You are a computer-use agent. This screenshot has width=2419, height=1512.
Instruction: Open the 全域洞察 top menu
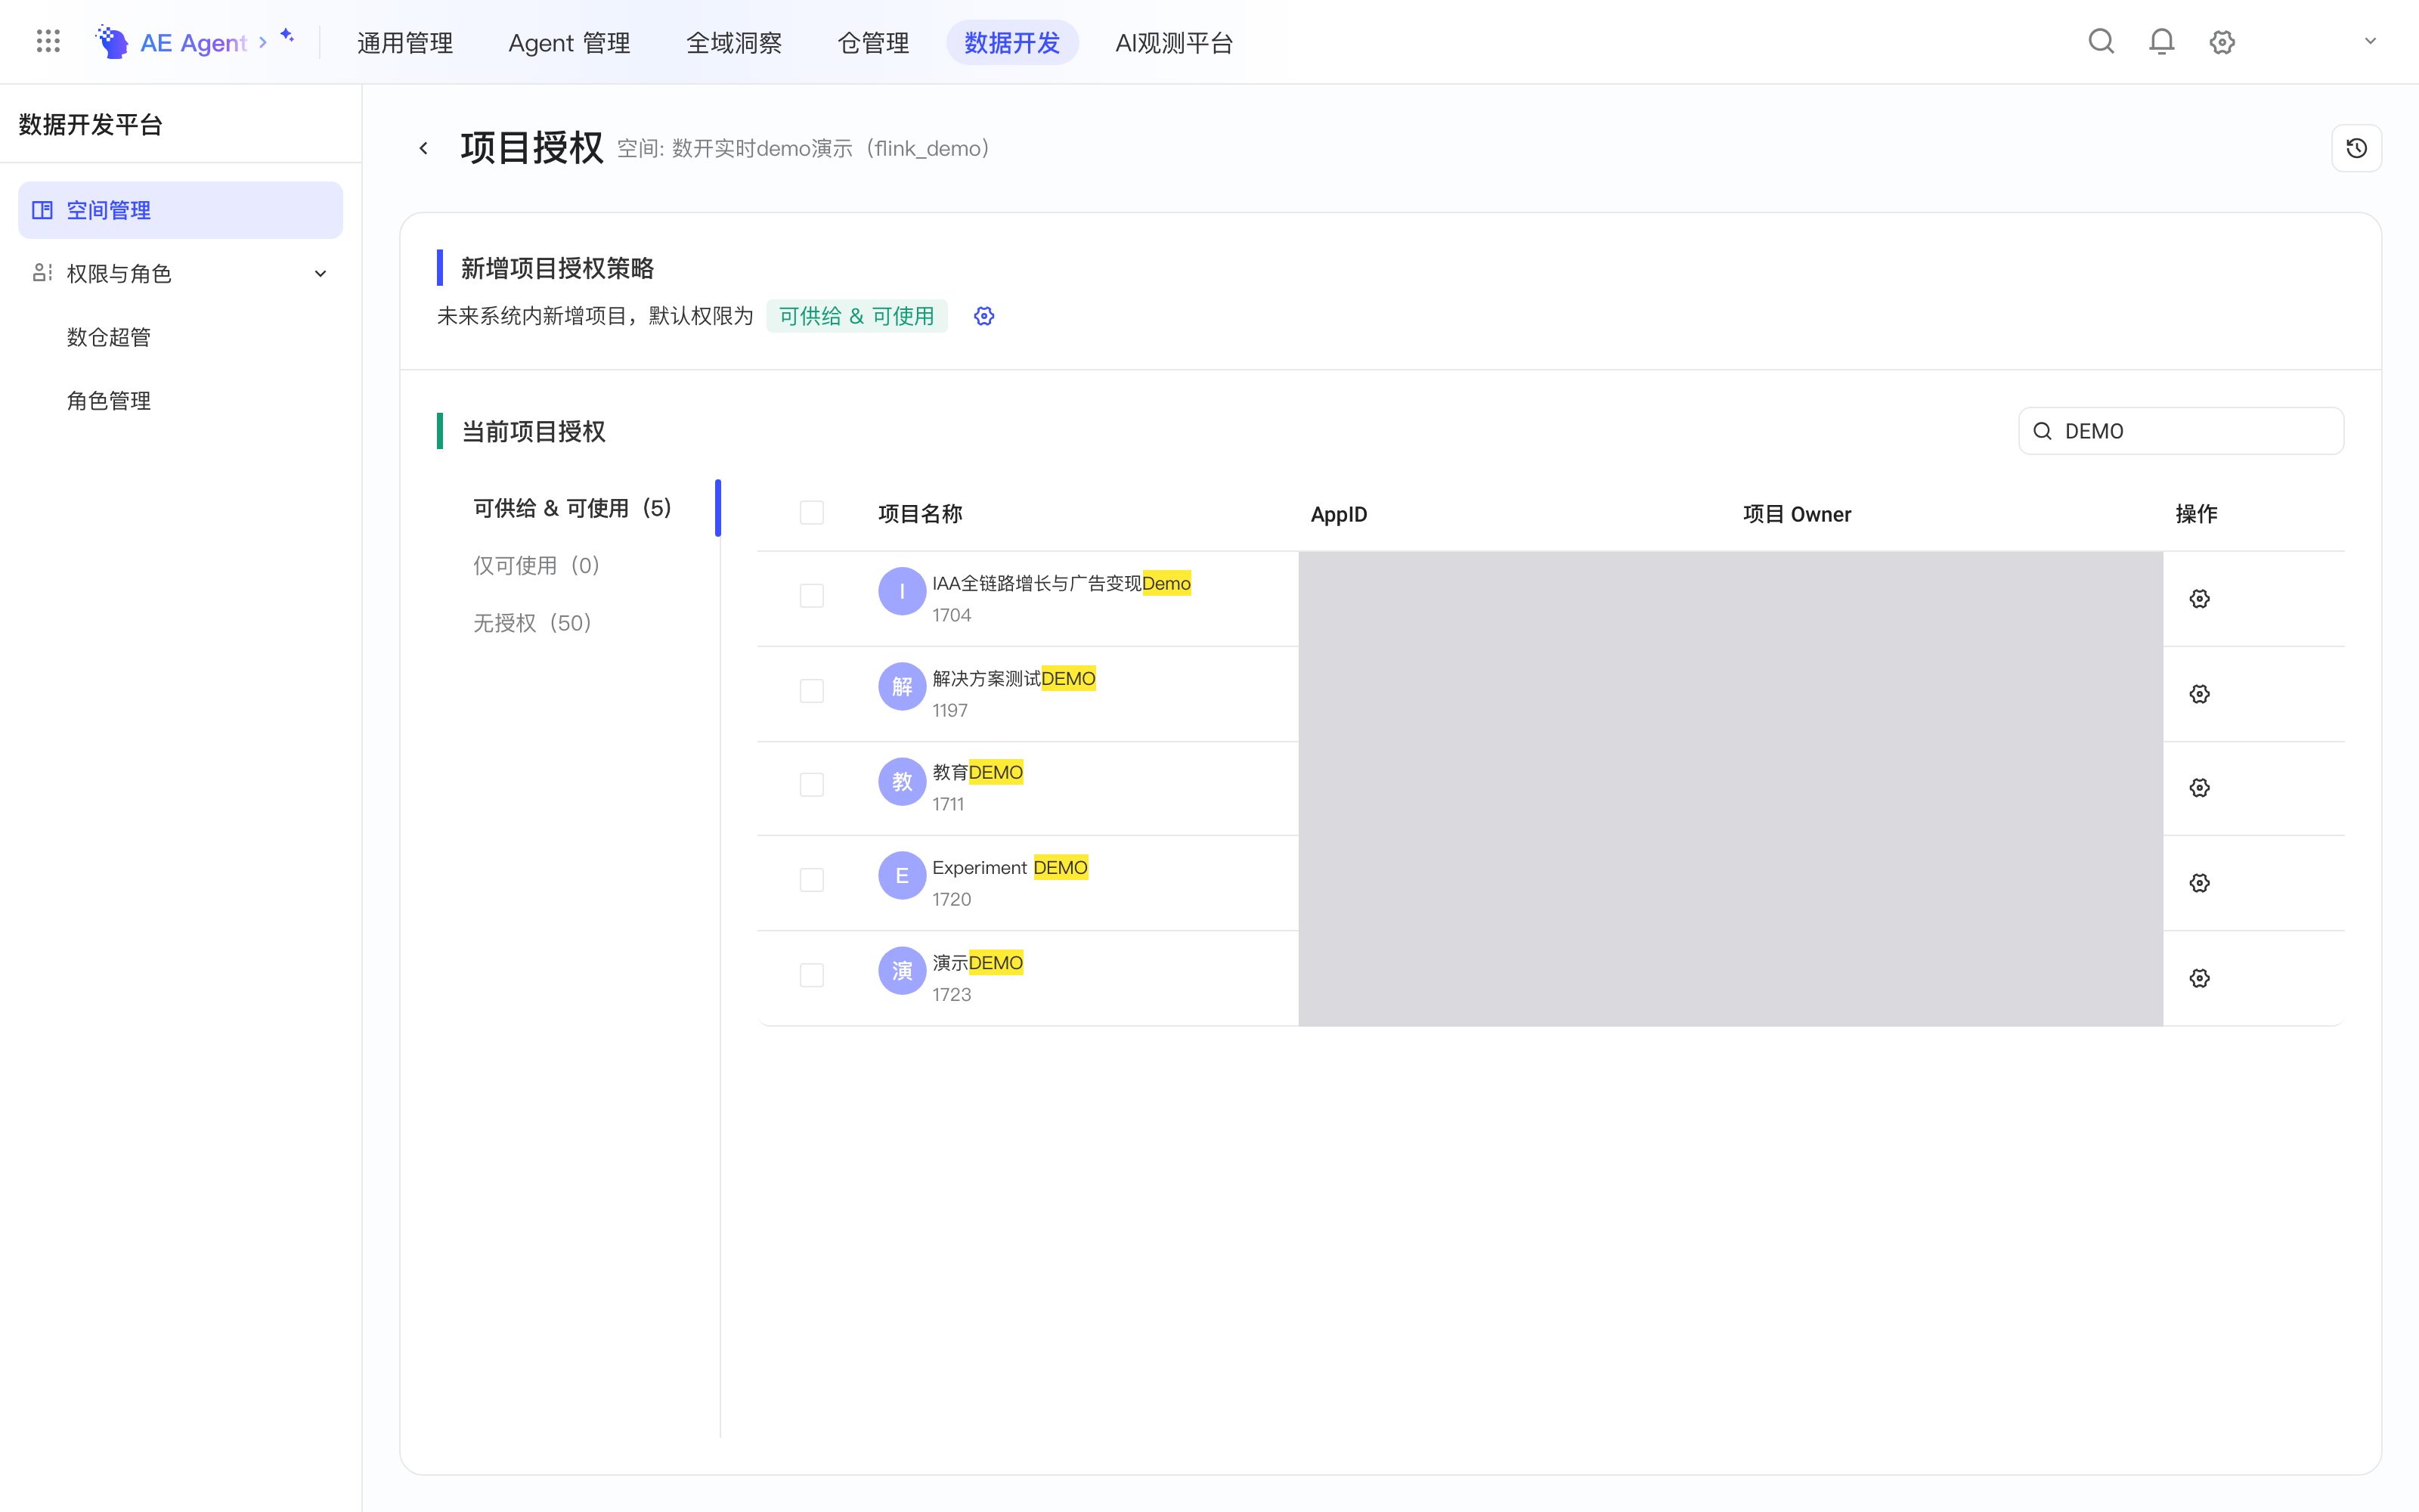click(734, 42)
